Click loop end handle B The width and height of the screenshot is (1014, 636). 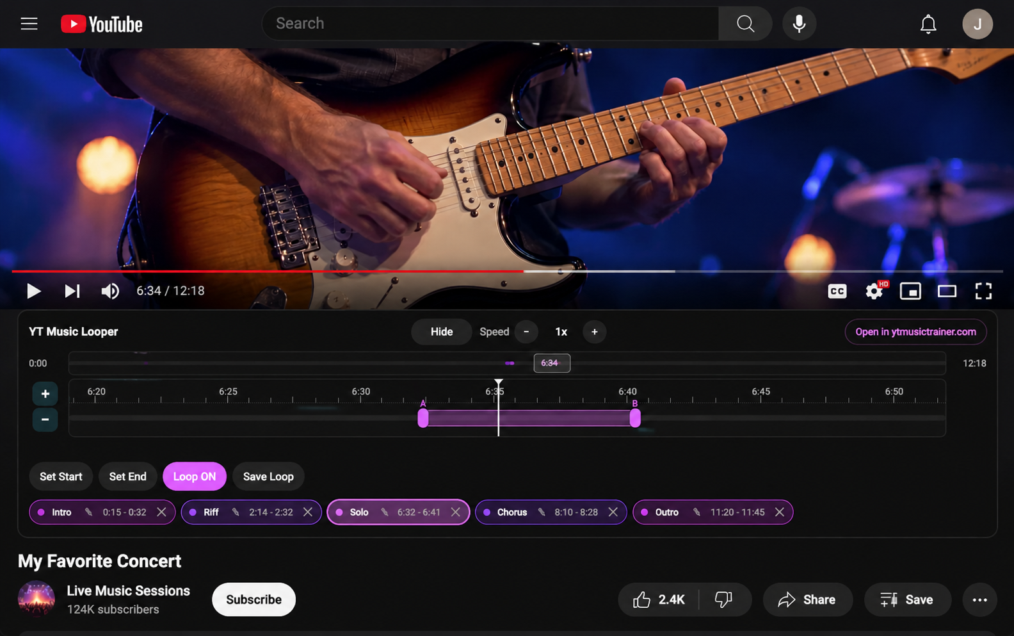[635, 418]
